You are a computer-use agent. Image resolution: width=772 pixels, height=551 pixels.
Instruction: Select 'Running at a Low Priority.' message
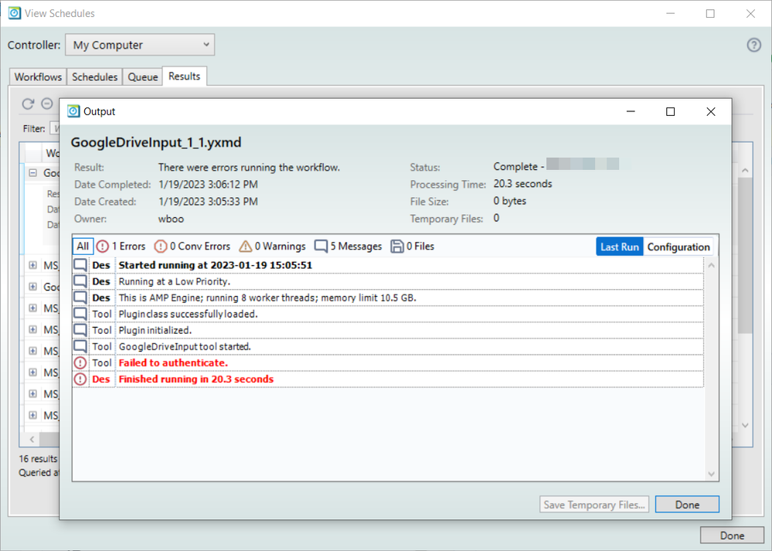(175, 281)
